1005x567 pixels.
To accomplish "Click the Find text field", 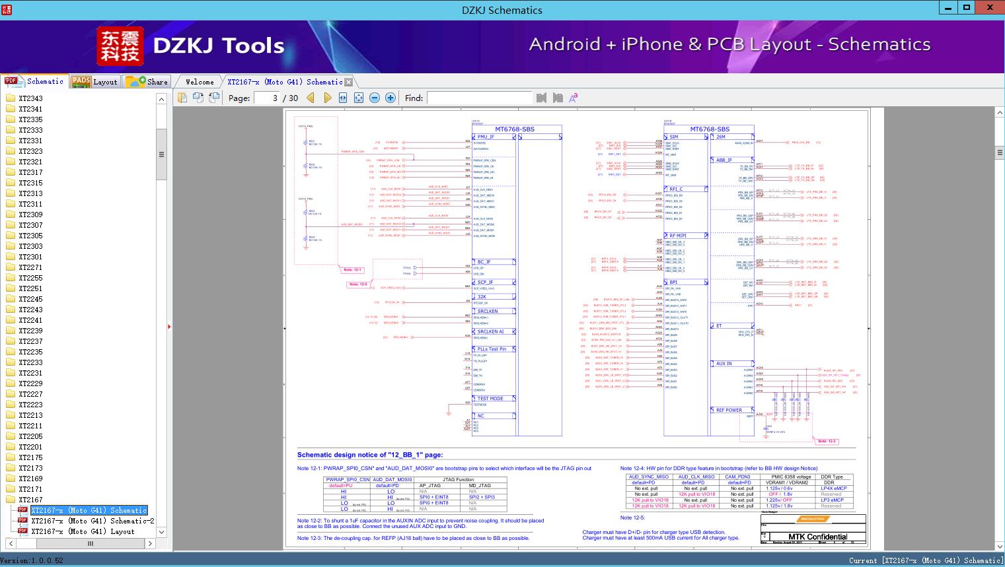I will click(479, 98).
